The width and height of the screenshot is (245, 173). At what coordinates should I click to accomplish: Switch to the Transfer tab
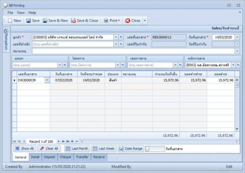click(x=82, y=157)
